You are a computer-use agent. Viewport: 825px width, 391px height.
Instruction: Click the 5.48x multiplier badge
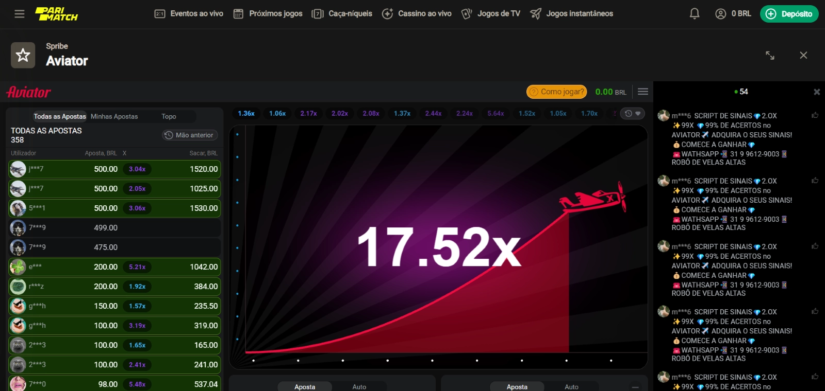pos(137,384)
